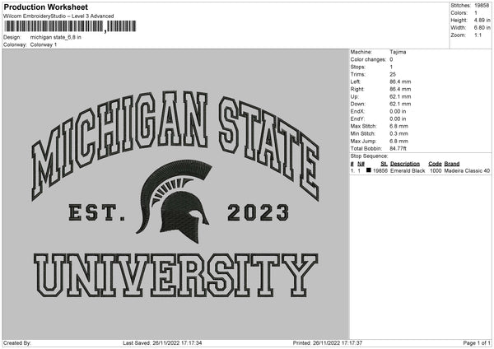Click the Down value '62.1 mm'
Screen dimensions: 494x349
coord(400,104)
